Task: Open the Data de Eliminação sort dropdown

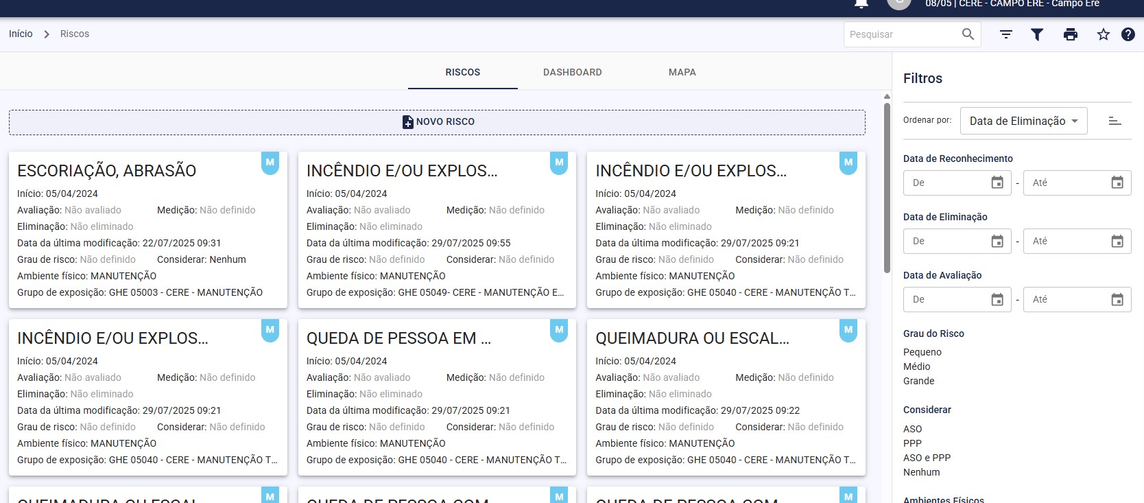Action: pos(1023,121)
